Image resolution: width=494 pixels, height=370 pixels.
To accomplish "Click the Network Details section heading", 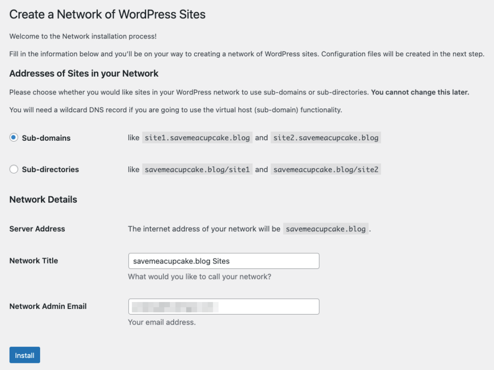I will 43,199.
